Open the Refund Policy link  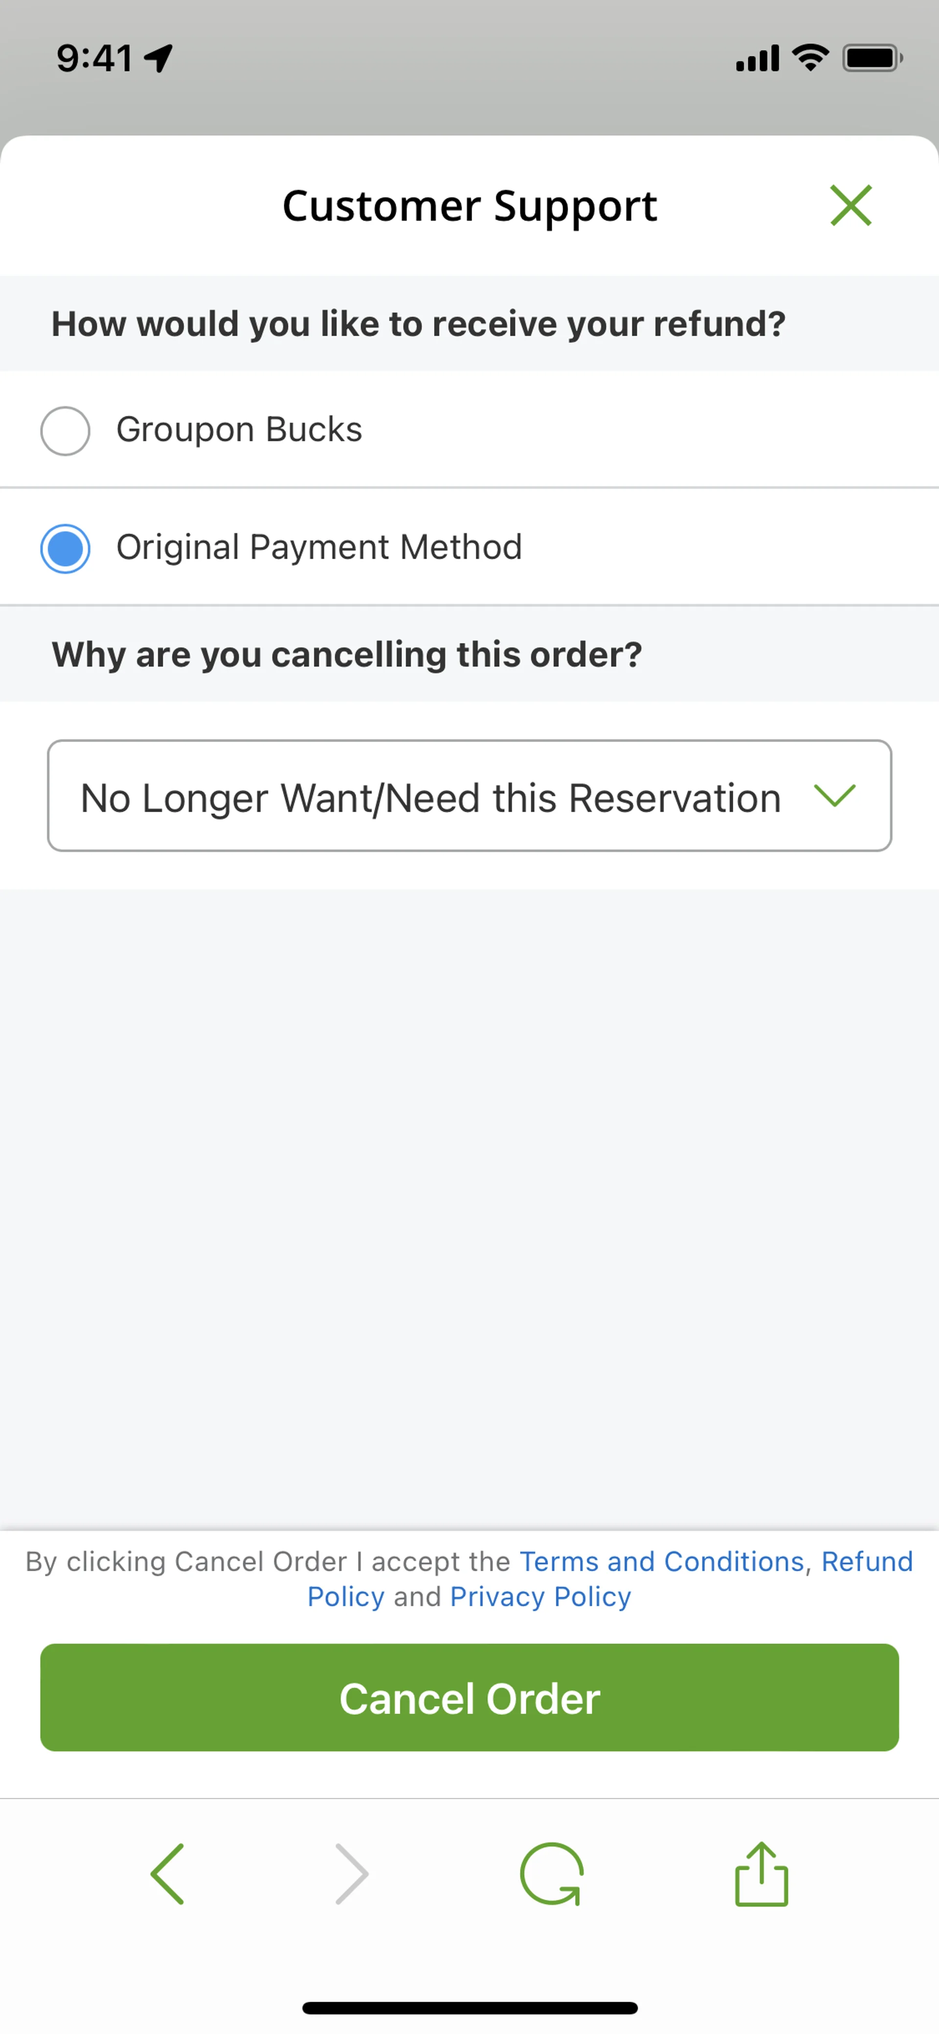(867, 1561)
